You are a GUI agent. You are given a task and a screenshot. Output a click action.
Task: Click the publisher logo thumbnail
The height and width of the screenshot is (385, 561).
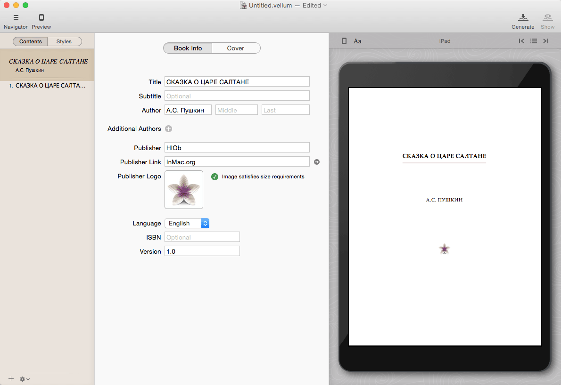tap(183, 191)
